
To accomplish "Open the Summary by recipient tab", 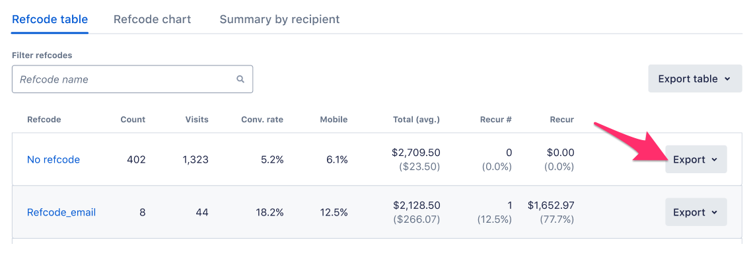I will [x=279, y=19].
